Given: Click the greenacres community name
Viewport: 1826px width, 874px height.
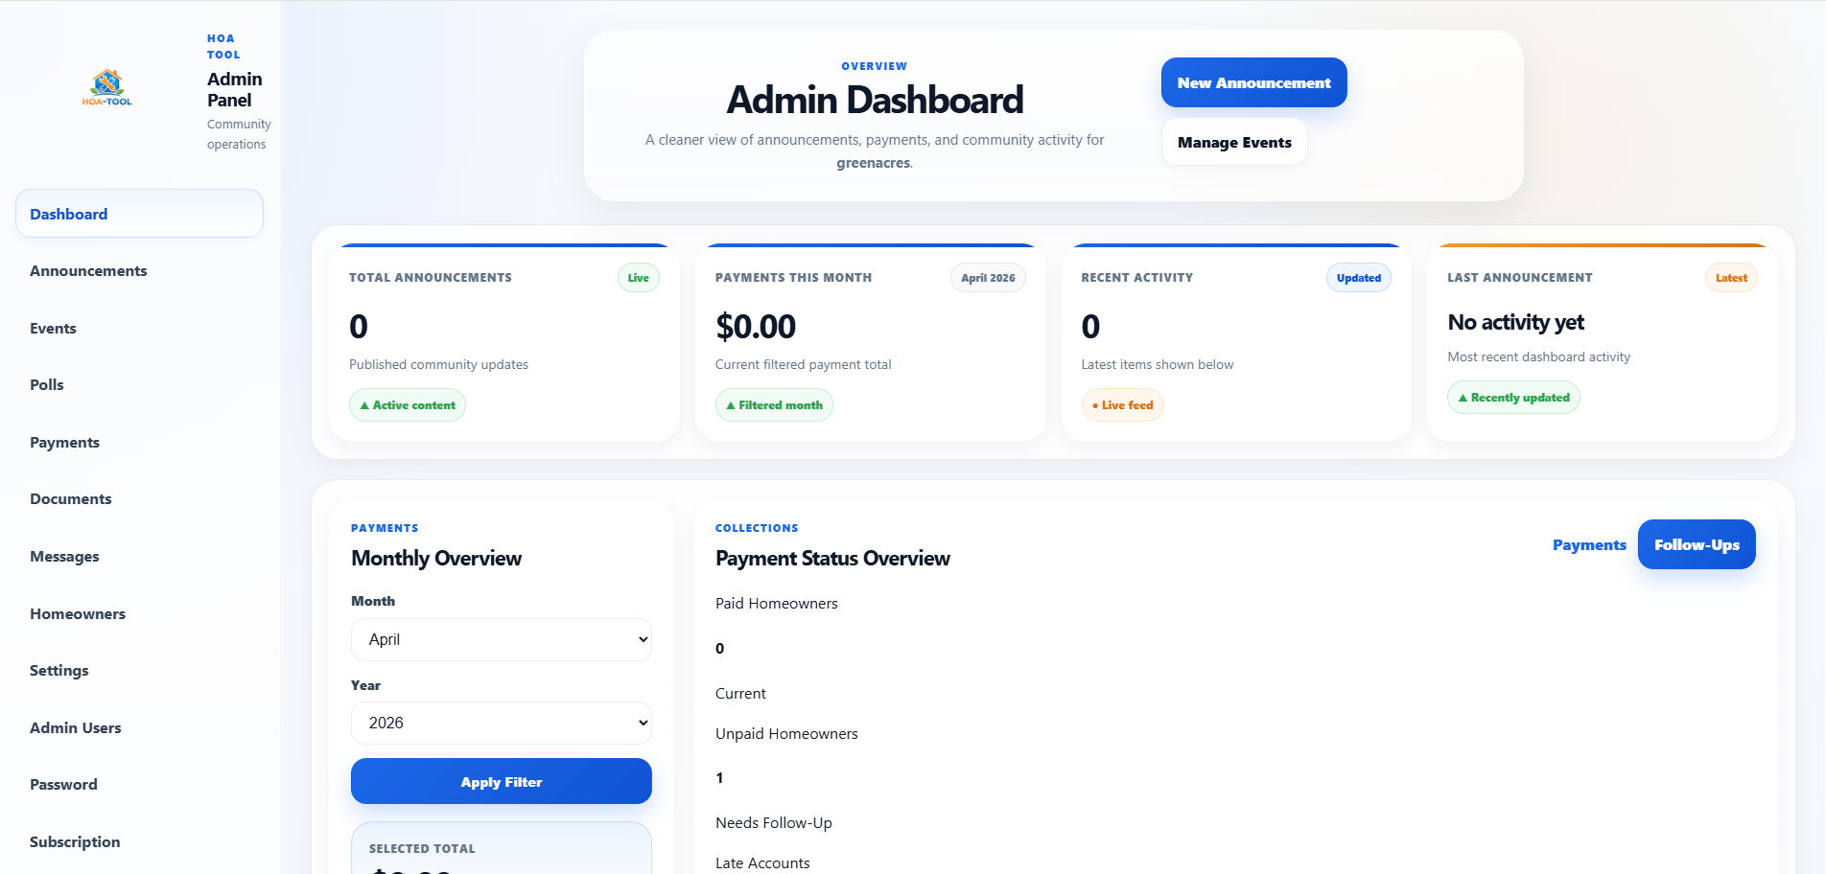Looking at the screenshot, I should point(874,163).
